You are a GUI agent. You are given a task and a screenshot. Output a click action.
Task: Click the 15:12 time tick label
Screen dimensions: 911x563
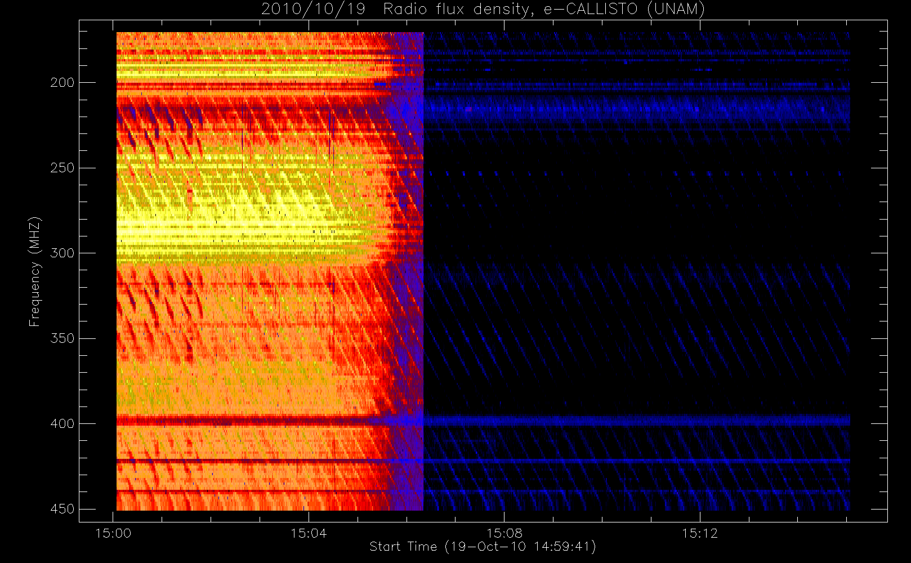click(700, 533)
